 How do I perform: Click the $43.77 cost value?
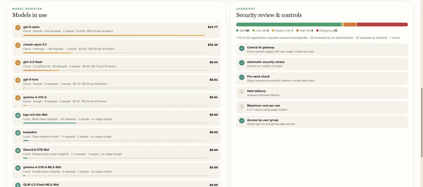click(x=213, y=27)
